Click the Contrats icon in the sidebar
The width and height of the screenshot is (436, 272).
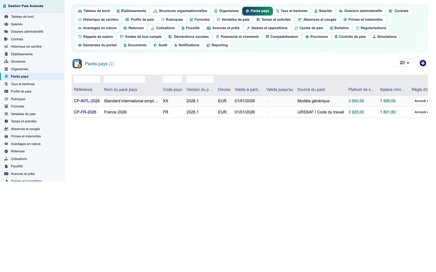pyautogui.click(x=6, y=39)
